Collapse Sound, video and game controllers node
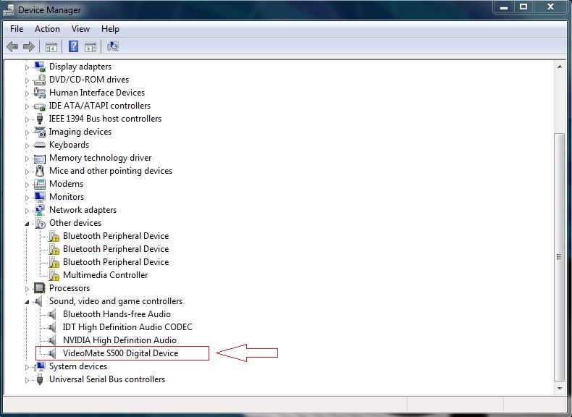The height and width of the screenshot is (417, 572). coord(27,302)
